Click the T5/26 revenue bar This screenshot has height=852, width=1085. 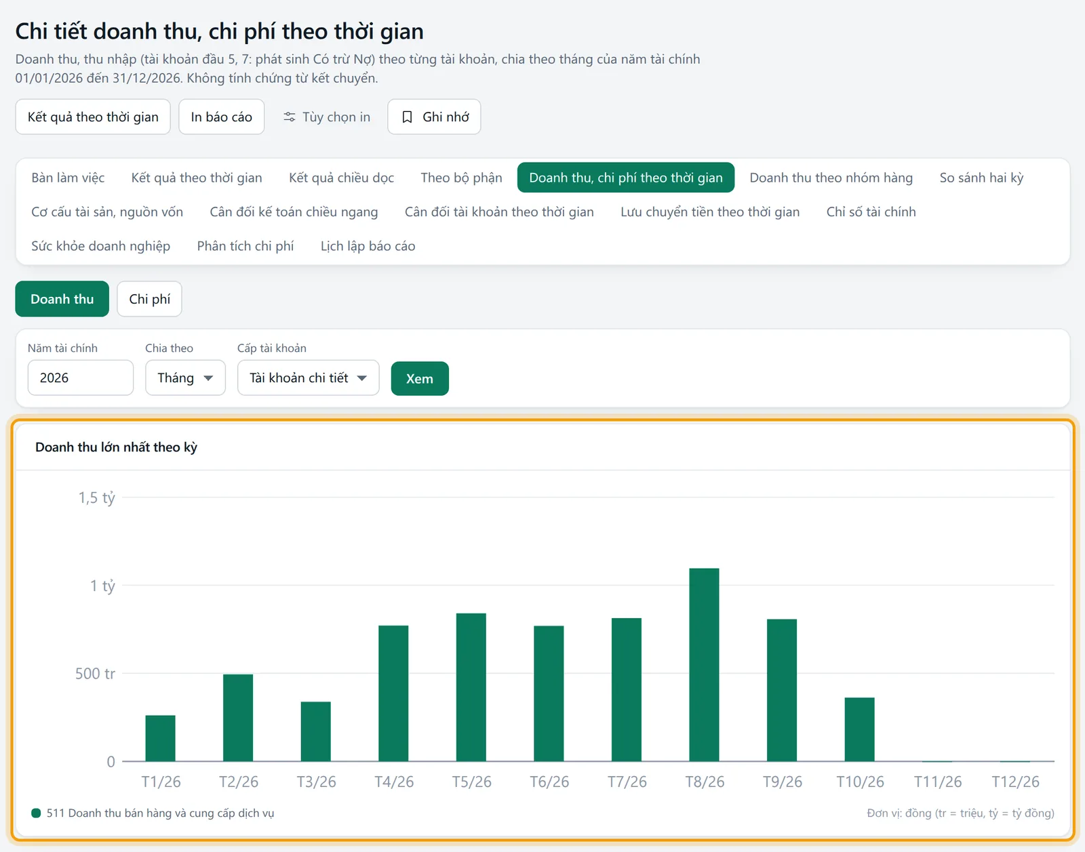[x=471, y=687]
